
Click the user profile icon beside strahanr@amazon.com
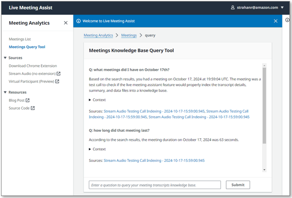point(233,8)
